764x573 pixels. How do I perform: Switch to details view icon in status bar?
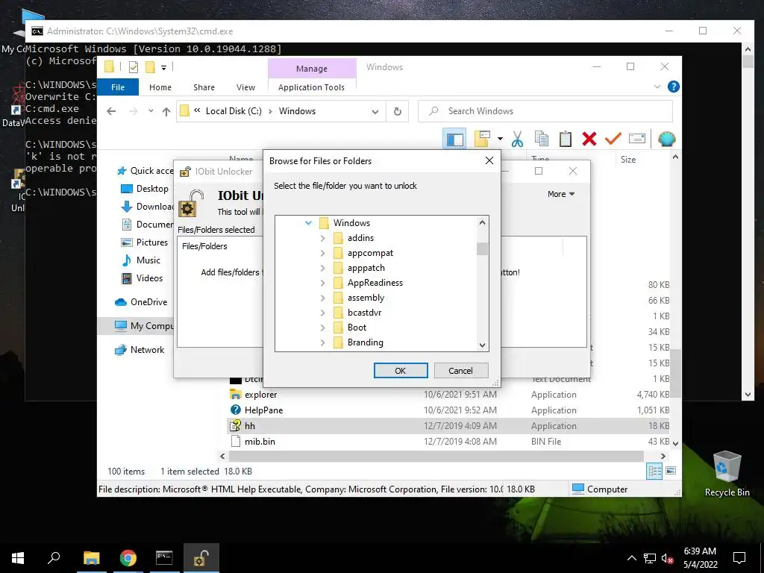click(654, 471)
